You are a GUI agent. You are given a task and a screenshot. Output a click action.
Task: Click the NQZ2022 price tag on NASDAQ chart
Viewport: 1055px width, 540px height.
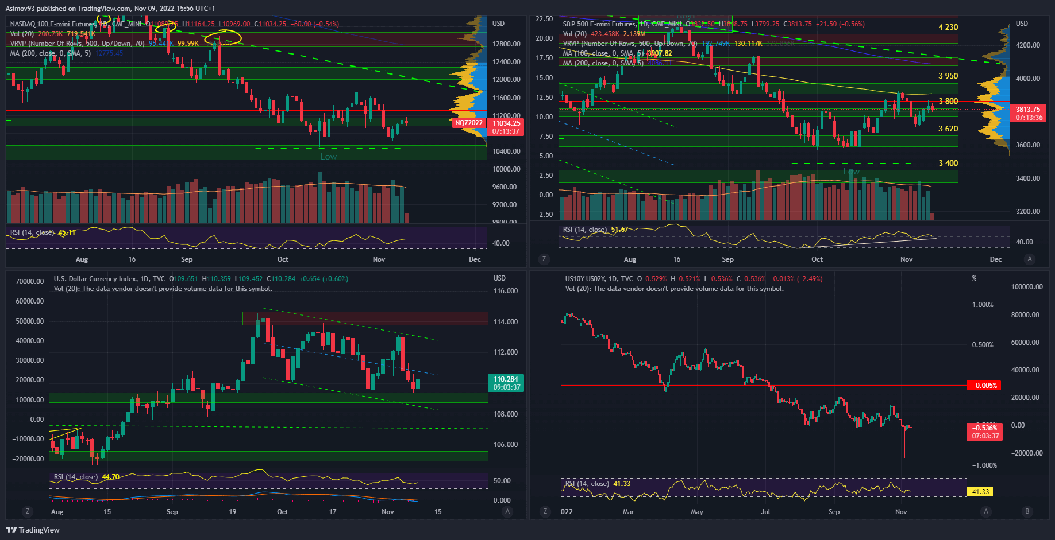(x=468, y=123)
